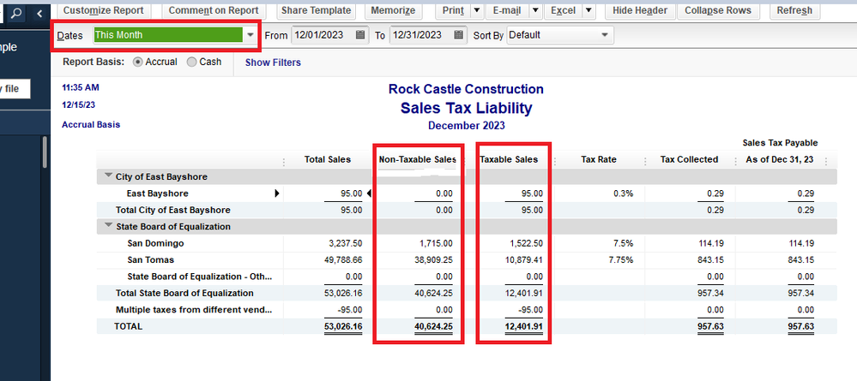Open the From date calendar picker

[x=361, y=35]
